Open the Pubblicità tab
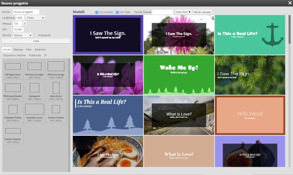293x175 pixels. 35,55
